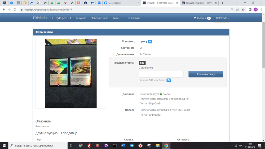Enlarge the lot photo of land cards
Image resolution: width=265 pixels, height=149 pixels.
click(x=71, y=73)
